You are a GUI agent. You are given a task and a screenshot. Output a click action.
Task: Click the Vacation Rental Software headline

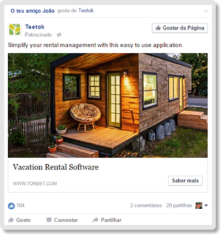56,167
